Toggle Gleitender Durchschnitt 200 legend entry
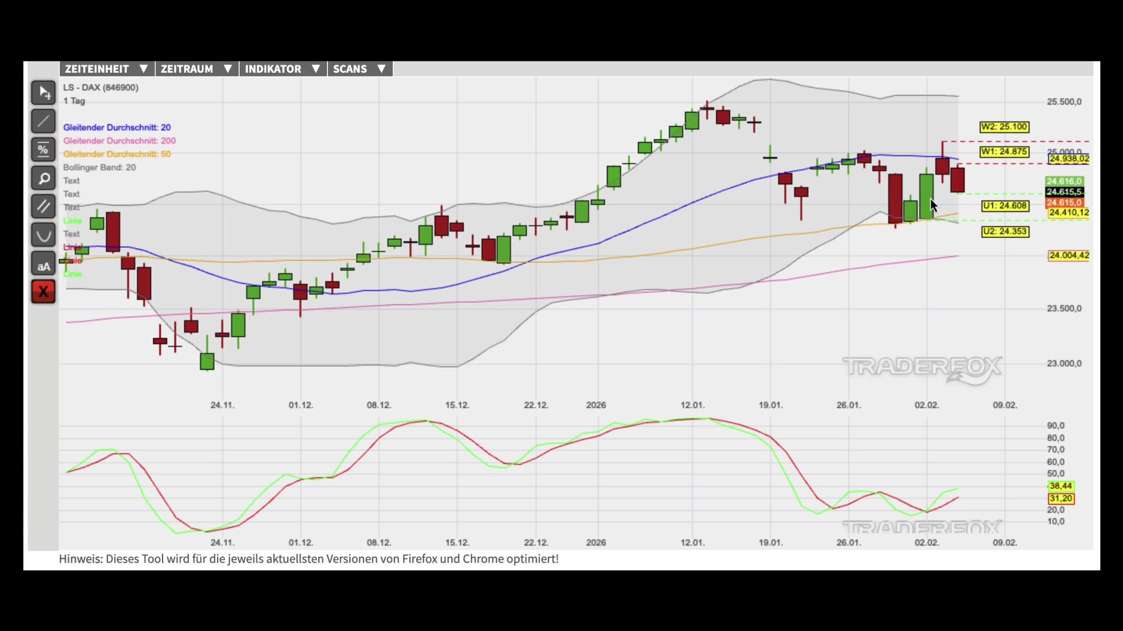 119,141
